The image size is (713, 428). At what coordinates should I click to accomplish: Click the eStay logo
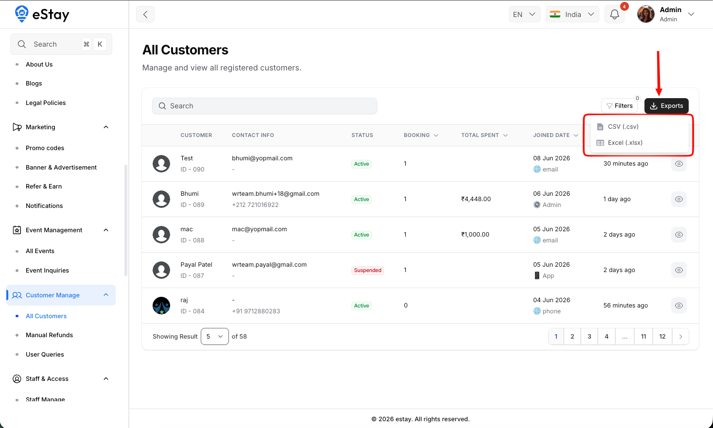pos(42,14)
